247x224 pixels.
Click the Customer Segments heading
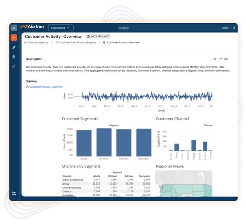pyautogui.click(x=80, y=119)
